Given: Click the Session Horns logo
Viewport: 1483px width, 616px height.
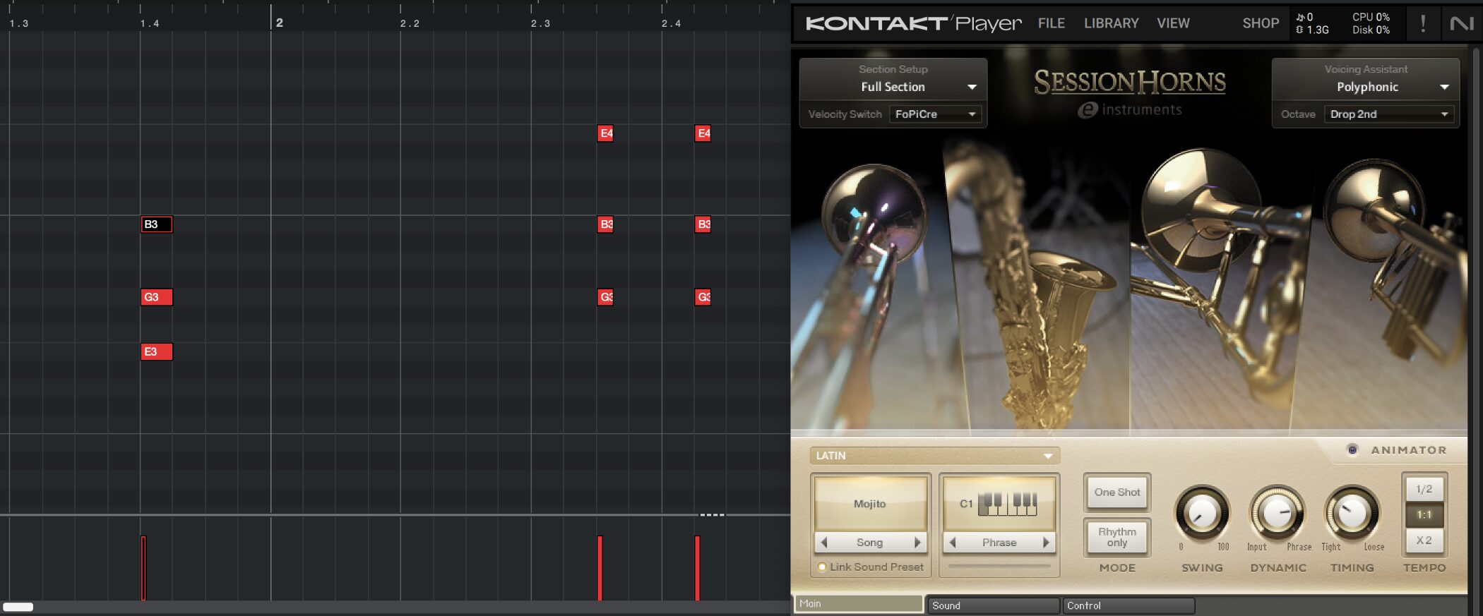Looking at the screenshot, I should (x=1129, y=82).
